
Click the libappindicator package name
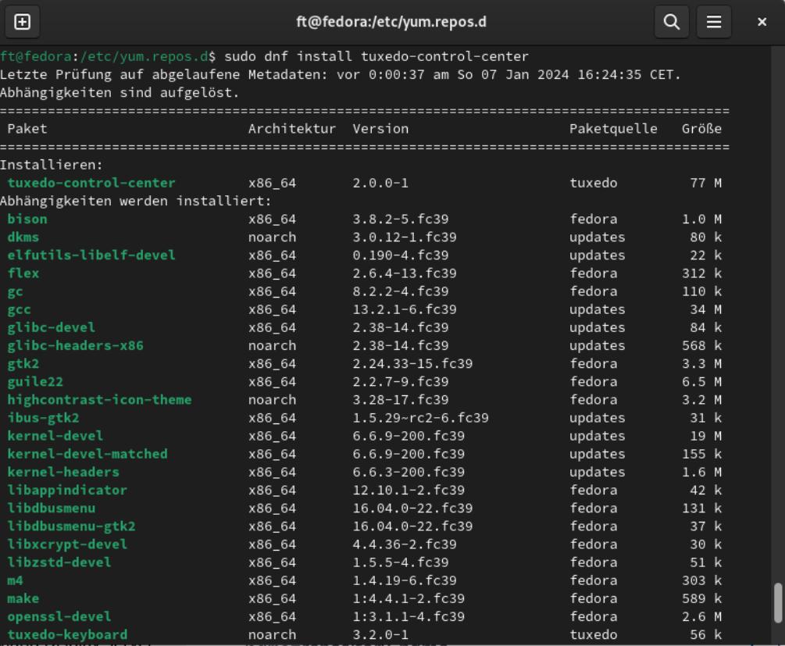[x=68, y=490]
